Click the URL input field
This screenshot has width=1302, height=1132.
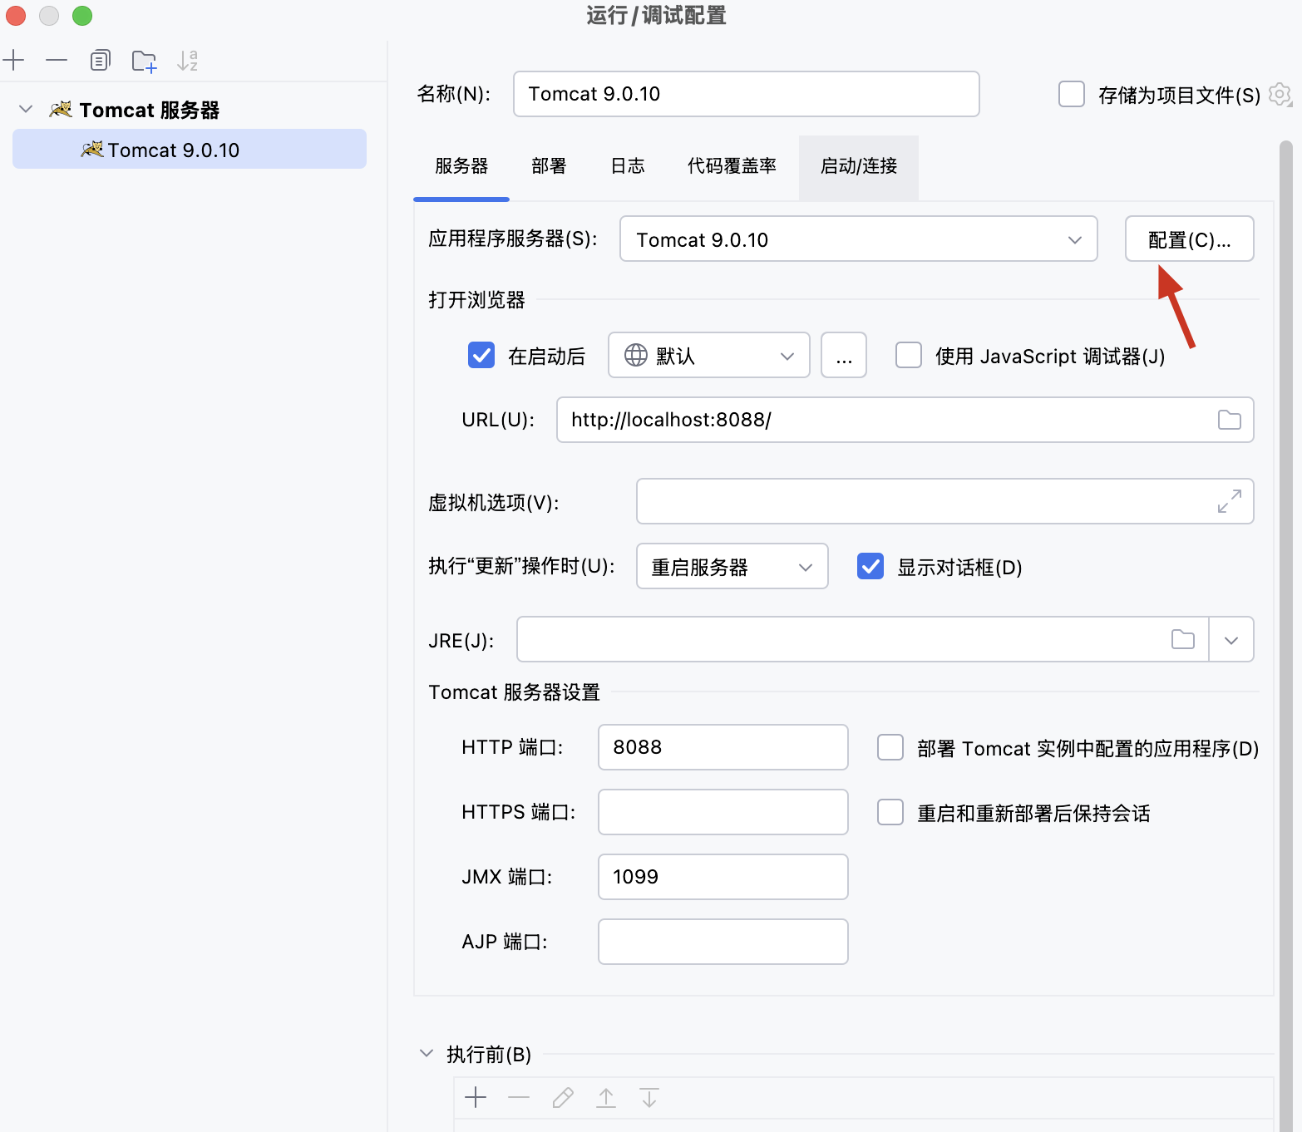(905, 420)
